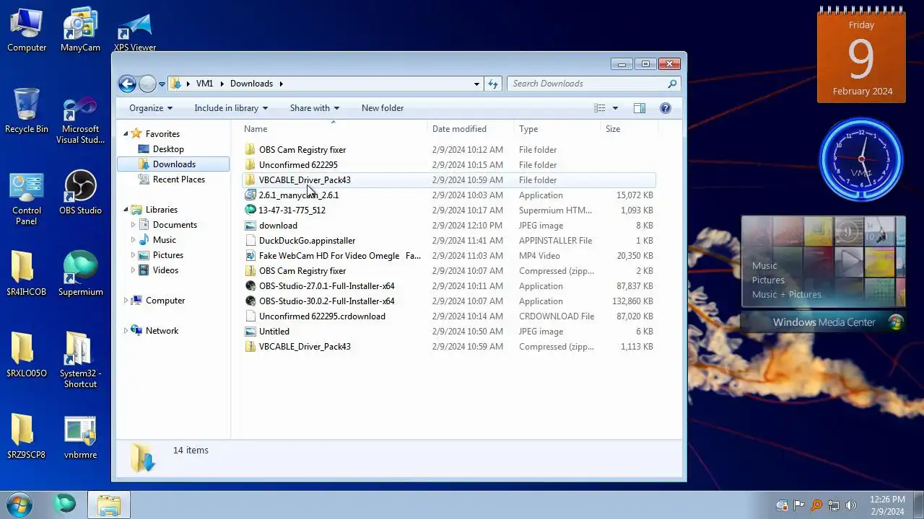Select the 13-47-31-775_512 file

coord(448,210)
